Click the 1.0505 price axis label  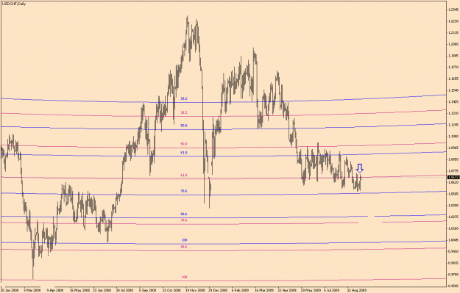pyautogui.click(x=453, y=194)
